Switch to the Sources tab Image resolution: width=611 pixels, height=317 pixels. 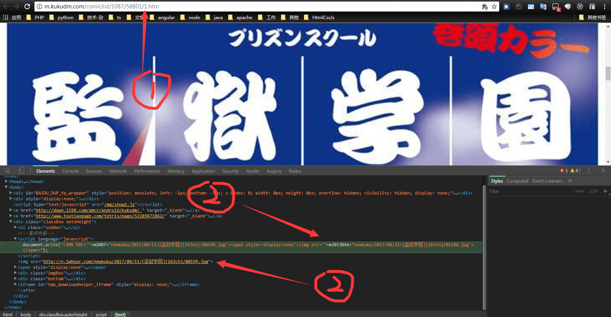(x=94, y=171)
